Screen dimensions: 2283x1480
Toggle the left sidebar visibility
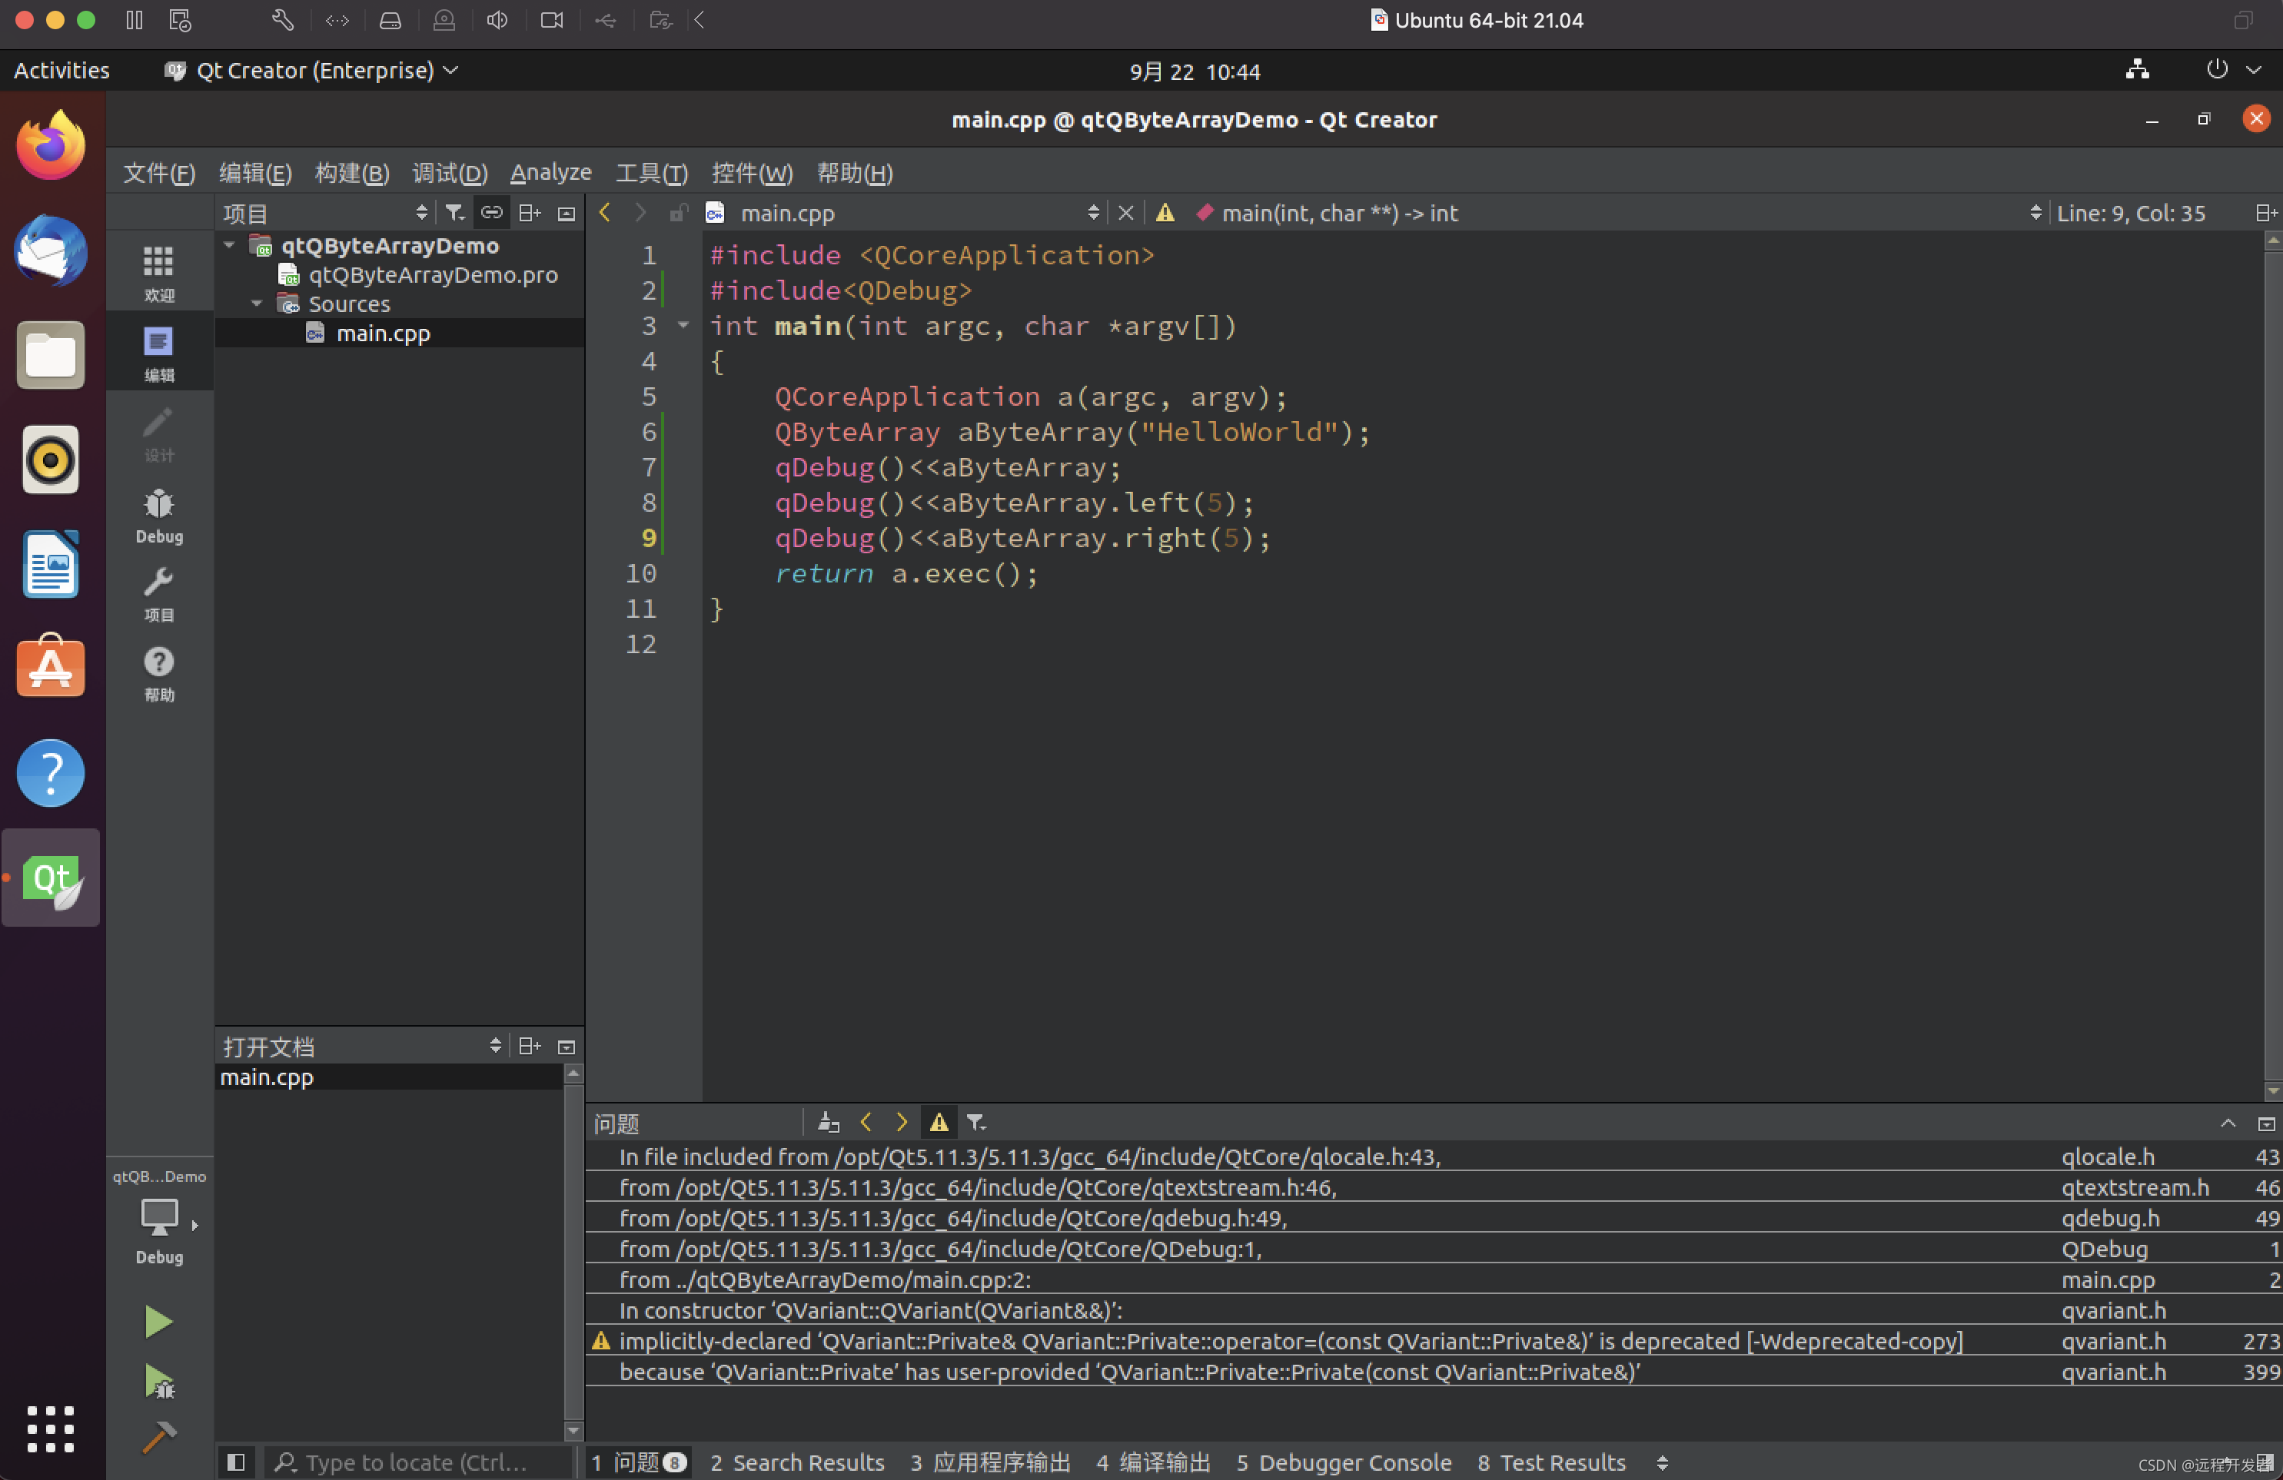pyautogui.click(x=236, y=1462)
